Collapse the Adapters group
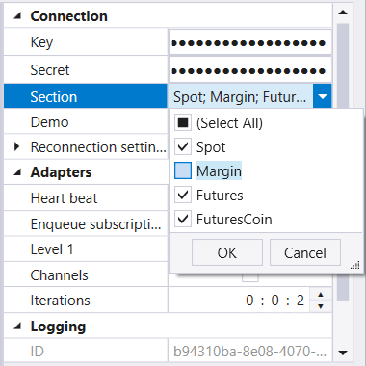 17,172
